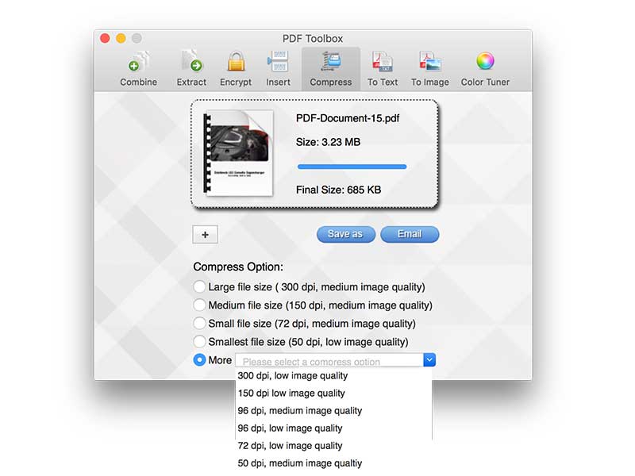635x476 pixels.
Task: Select the Encrypt padlock tool
Action: pyautogui.click(x=236, y=69)
